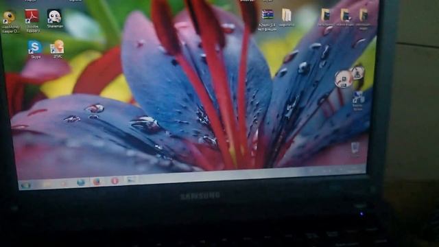This screenshot has height=247, width=439.
Task: Open the yellow folder taskbar icon
Action: [47, 184]
